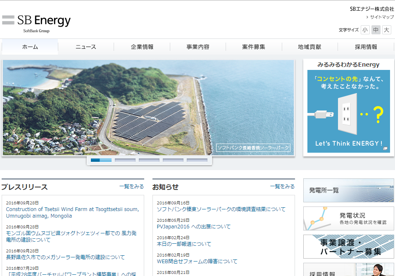Open the Tsetsii Wind Farm press release
395x276 pixels.
(x=73, y=212)
